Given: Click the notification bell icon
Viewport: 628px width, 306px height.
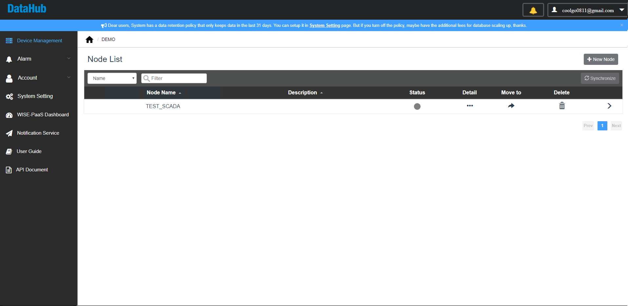Looking at the screenshot, I should click(533, 10).
